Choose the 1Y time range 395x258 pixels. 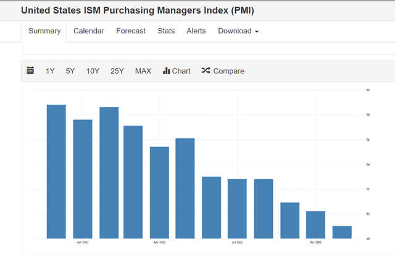point(50,71)
